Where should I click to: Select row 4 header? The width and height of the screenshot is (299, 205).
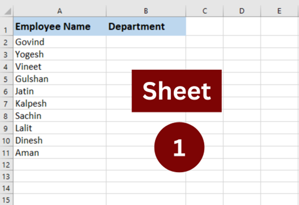[x=6, y=66]
